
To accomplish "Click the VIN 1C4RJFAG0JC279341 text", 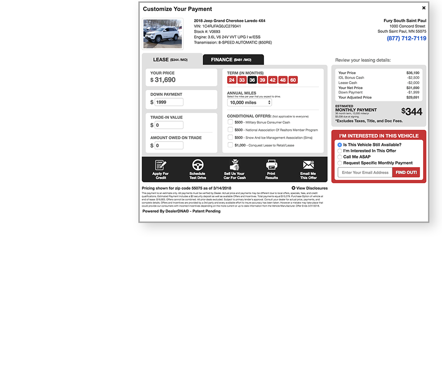I will tap(217, 26).
